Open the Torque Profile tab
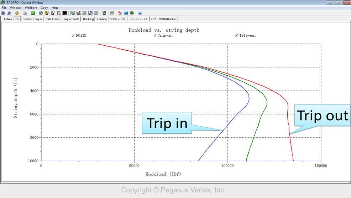This screenshot has width=351, height=198. (70, 19)
